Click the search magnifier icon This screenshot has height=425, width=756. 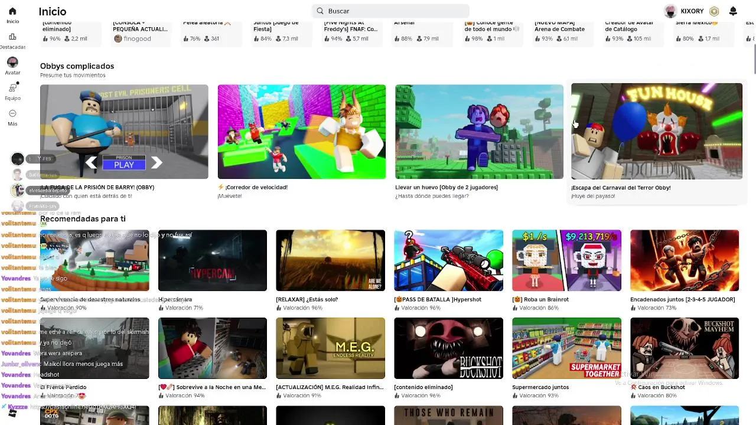pos(320,11)
